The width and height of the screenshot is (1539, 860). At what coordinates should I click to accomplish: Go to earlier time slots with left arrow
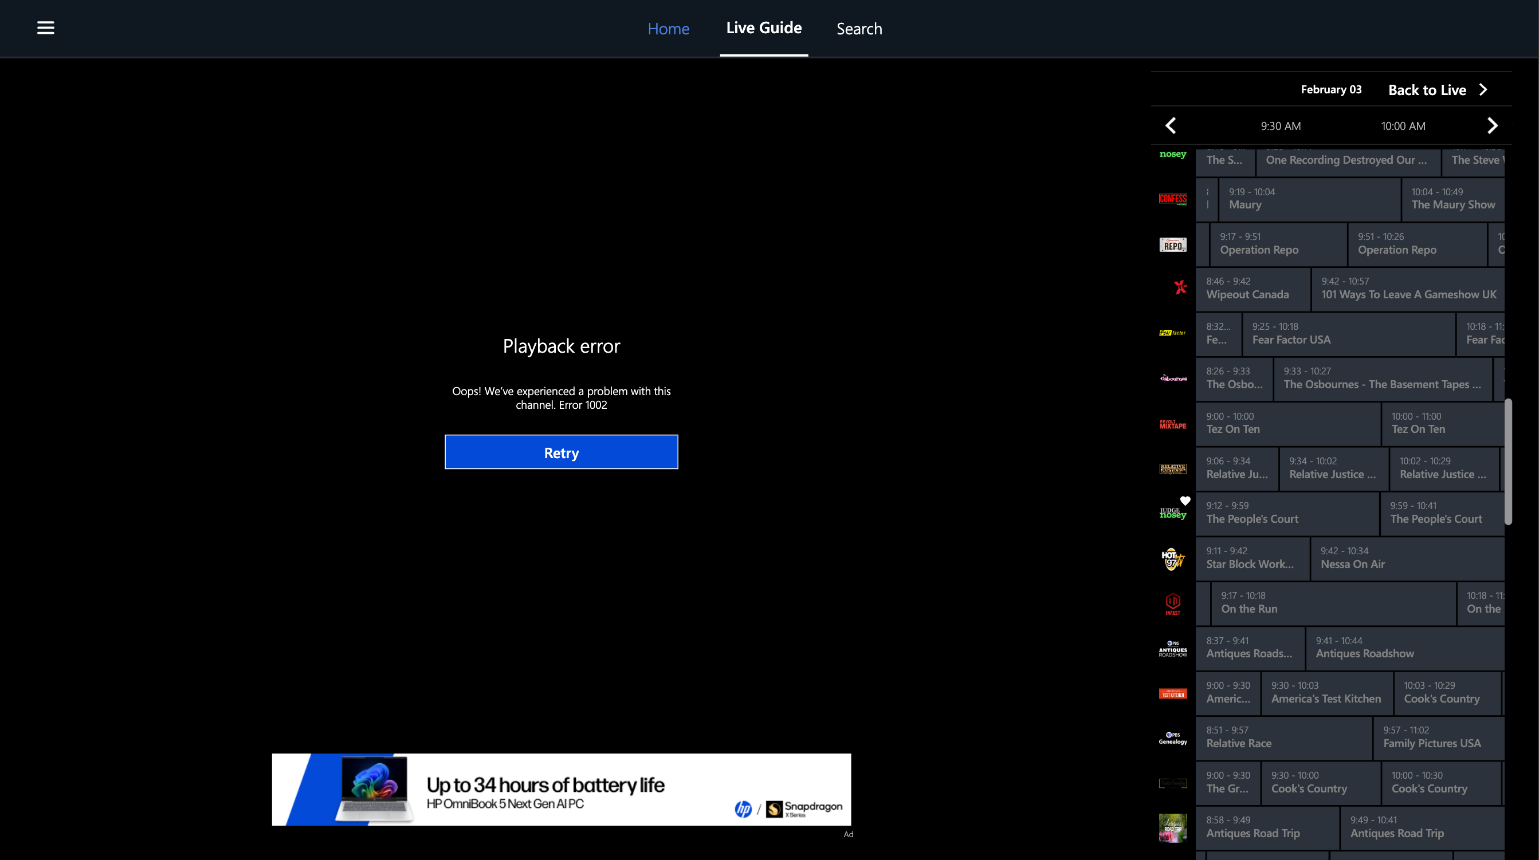(1171, 125)
